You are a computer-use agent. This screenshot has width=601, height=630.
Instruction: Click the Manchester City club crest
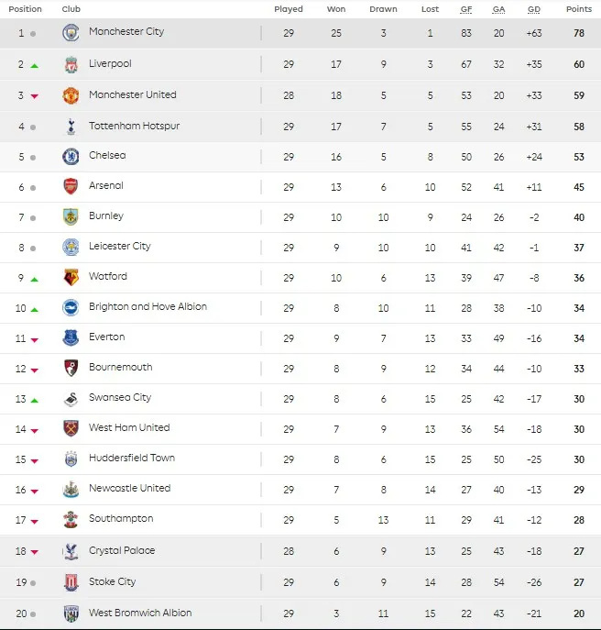click(71, 33)
